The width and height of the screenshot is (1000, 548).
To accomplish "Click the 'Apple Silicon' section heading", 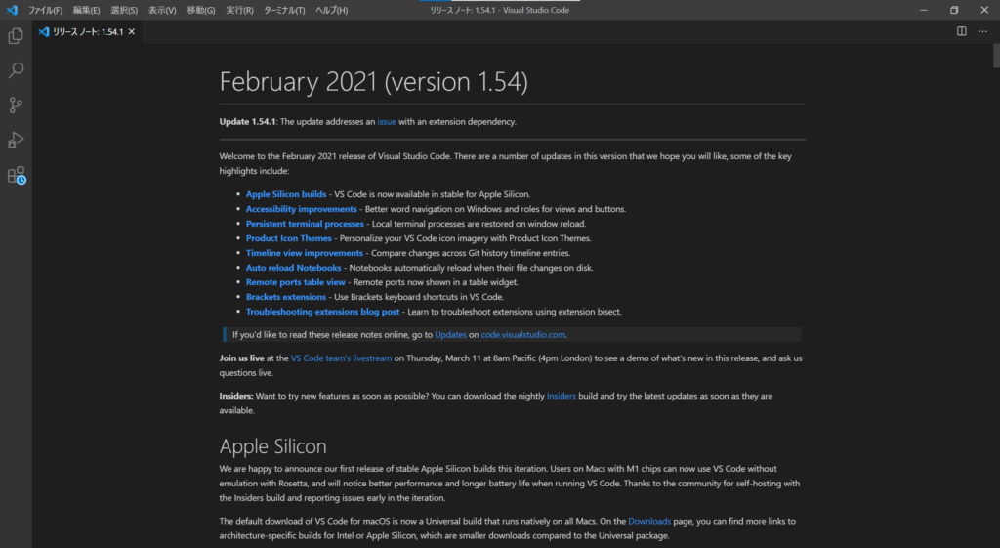I will click(x=273, y=446).
